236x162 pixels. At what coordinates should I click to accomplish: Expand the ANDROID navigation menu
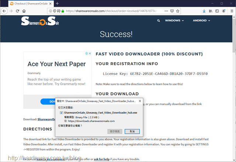pyautogui.click(x=201, y=21)
